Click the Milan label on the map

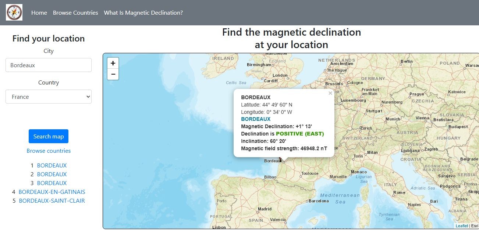click(x=372, y=152)
